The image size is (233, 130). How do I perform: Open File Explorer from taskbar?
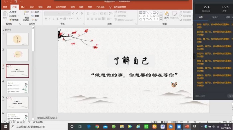pos(122,127)
